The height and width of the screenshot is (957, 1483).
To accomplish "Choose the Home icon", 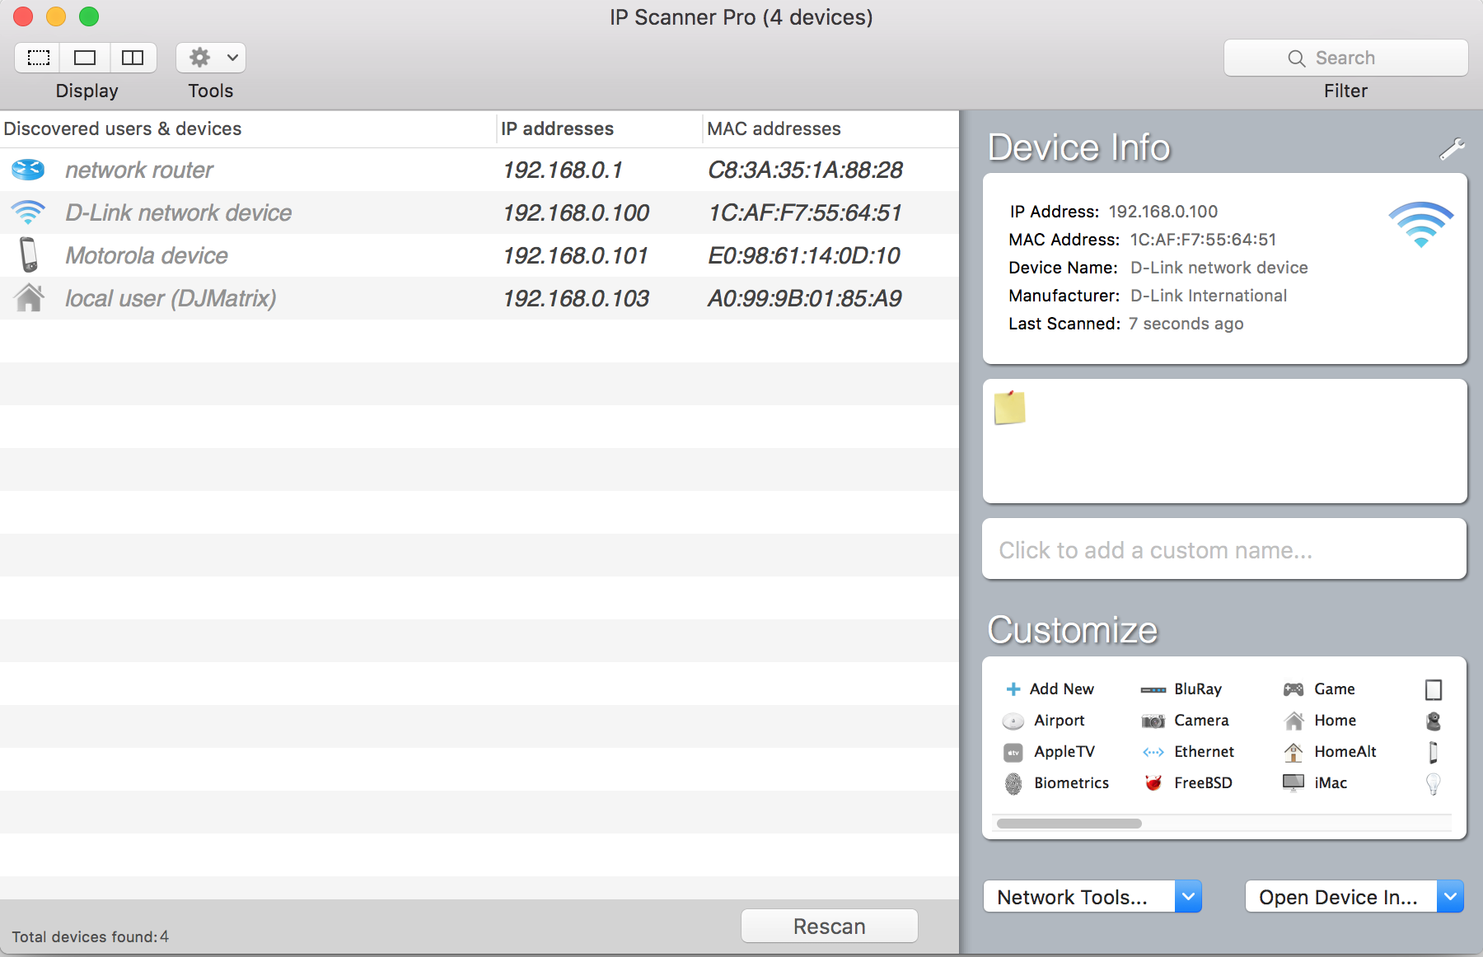I will [x=1294, y=721].
